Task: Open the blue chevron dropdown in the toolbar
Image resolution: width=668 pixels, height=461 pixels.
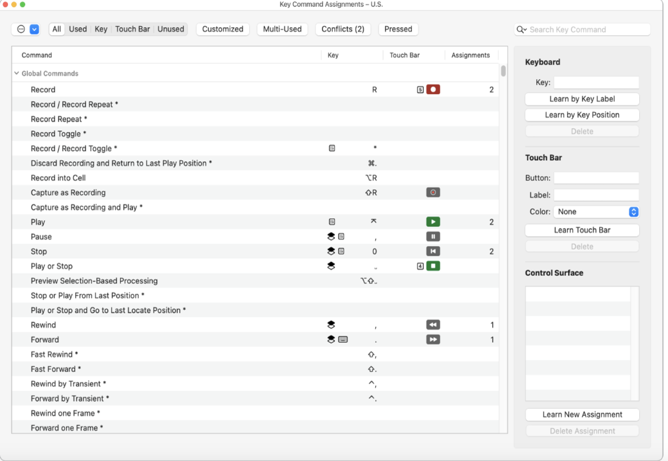Action: pos(34,29)
